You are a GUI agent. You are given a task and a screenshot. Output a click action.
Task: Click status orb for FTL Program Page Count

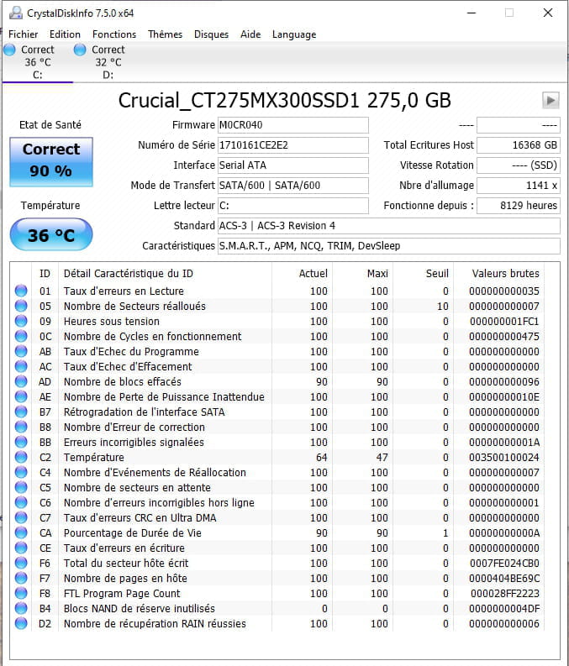tap(21, 594)
